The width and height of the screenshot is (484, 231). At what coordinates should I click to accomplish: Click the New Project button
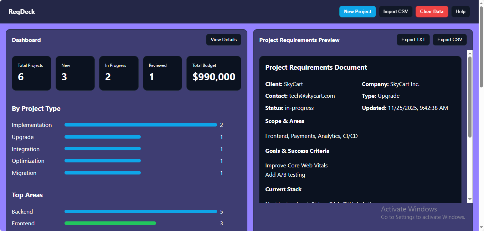(x=357, y=11)
